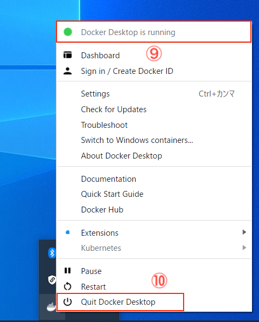The height and width of the screenshot is (322, 259).
Task: Choose Switch to Windows containers...
Action: click(x=154, y=140)
